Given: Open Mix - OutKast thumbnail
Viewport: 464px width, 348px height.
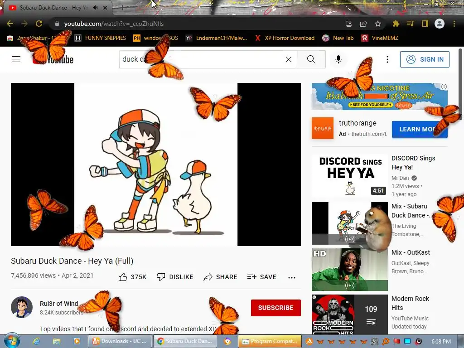Looking at the screenshot, I should [x=349, y=270].
